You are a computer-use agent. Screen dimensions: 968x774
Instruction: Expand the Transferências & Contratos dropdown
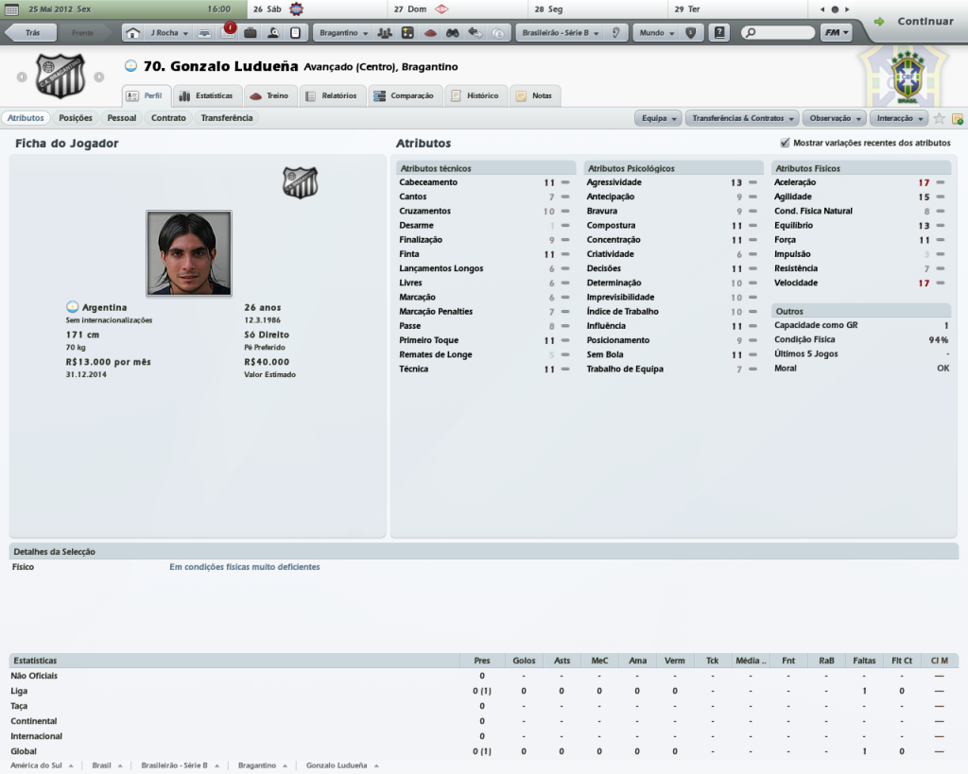[x=742, y=118]
